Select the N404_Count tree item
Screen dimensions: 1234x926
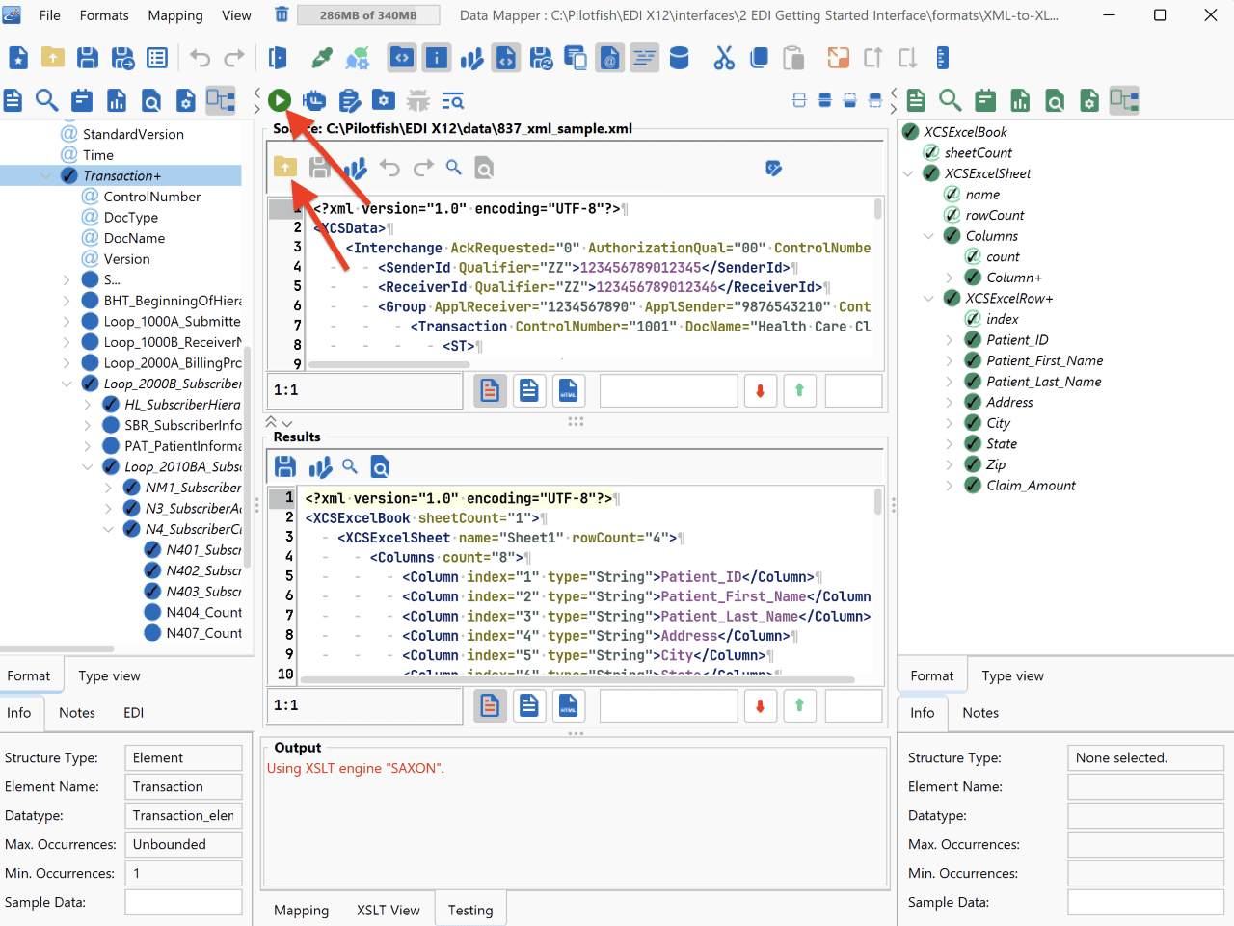pos(193,612)
